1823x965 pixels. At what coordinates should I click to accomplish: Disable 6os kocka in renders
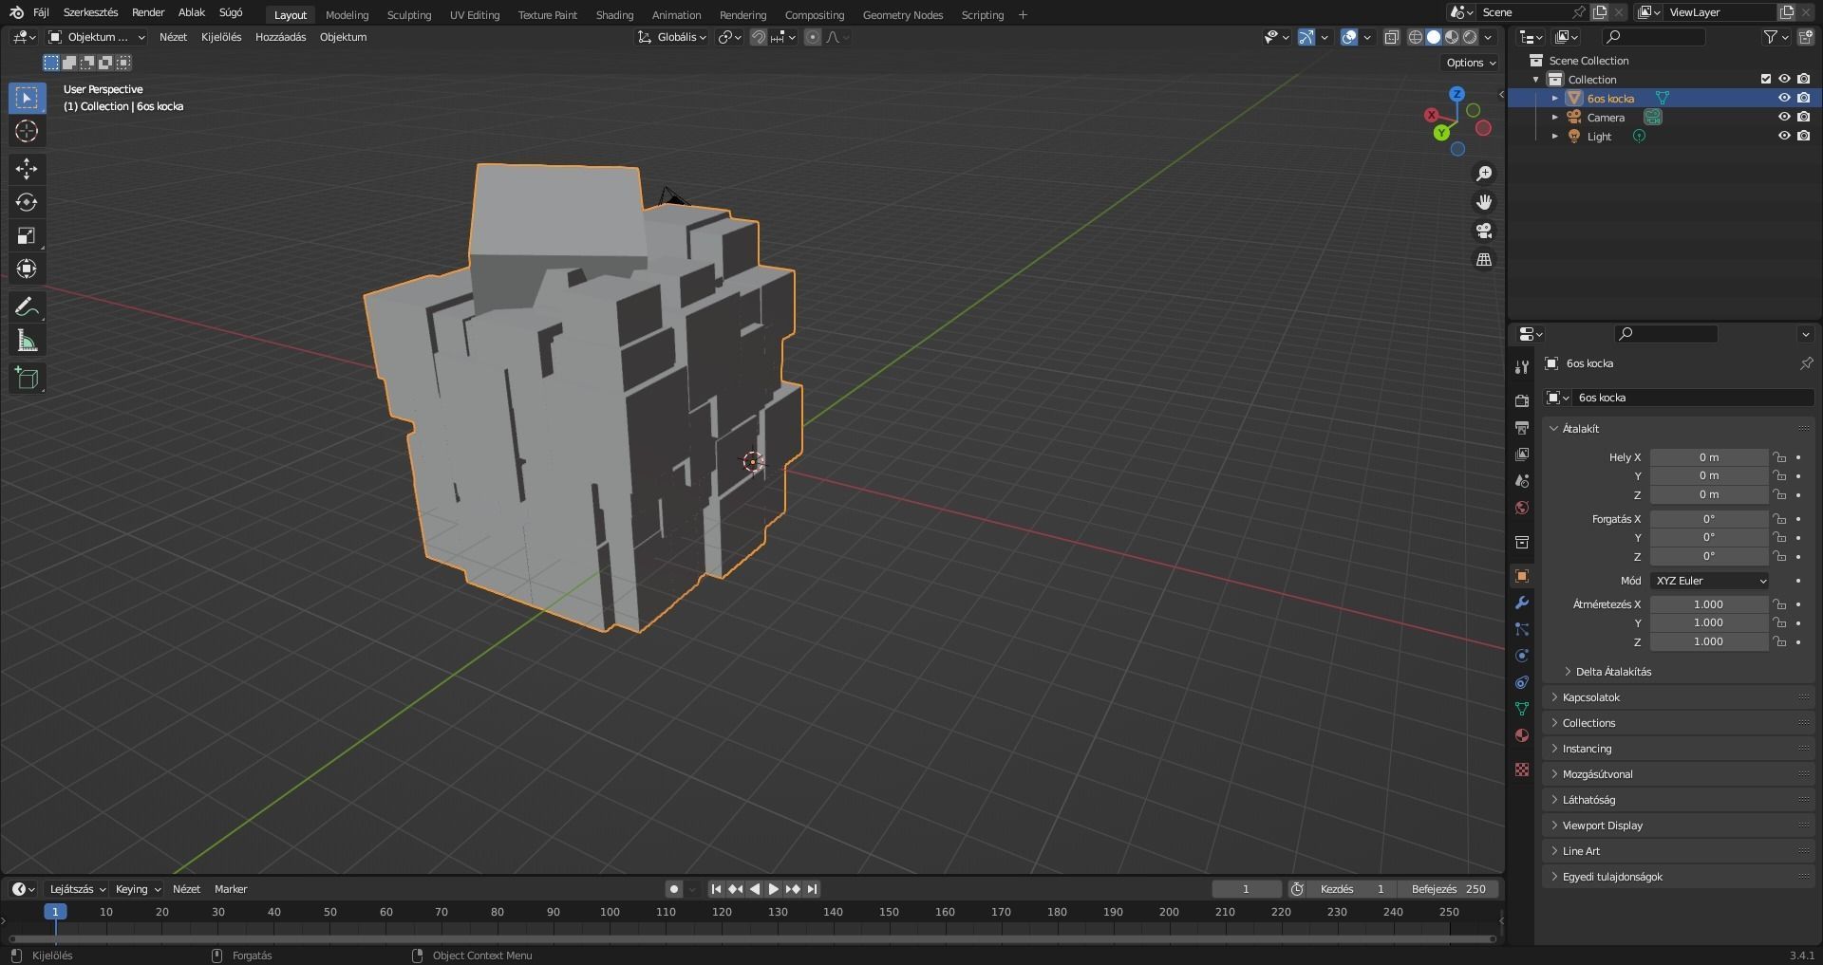1803,98
